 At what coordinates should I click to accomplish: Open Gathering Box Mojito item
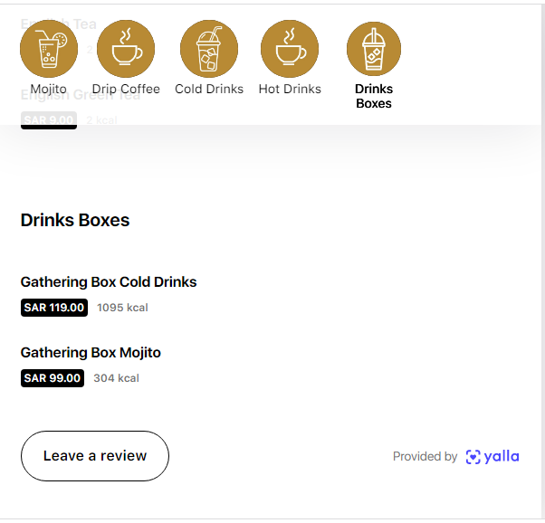click(x=91, y=352)
